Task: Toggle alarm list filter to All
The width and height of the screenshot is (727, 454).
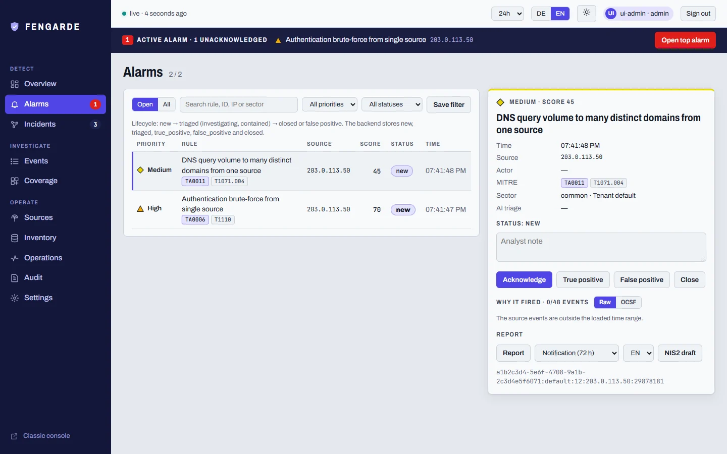Action: [x=167, y=104]
